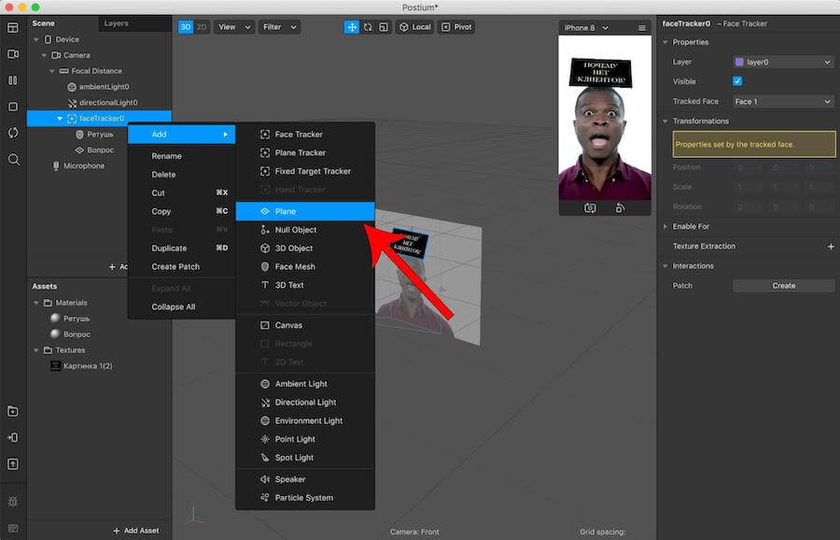Click the bug report icon in sidebar
Viewport: 840px width, 540px height.
(13, 502)
